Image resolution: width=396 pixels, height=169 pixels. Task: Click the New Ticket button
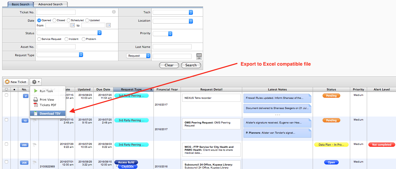pyautogui.click(x=16, y=82)
